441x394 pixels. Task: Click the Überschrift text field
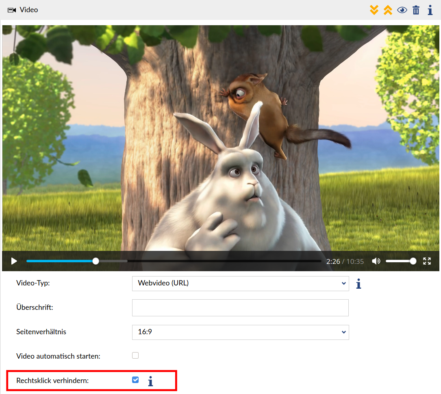[240, 308]
